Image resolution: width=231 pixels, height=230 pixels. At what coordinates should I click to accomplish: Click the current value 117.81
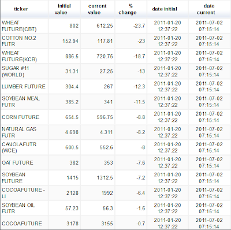coord(105,41)
